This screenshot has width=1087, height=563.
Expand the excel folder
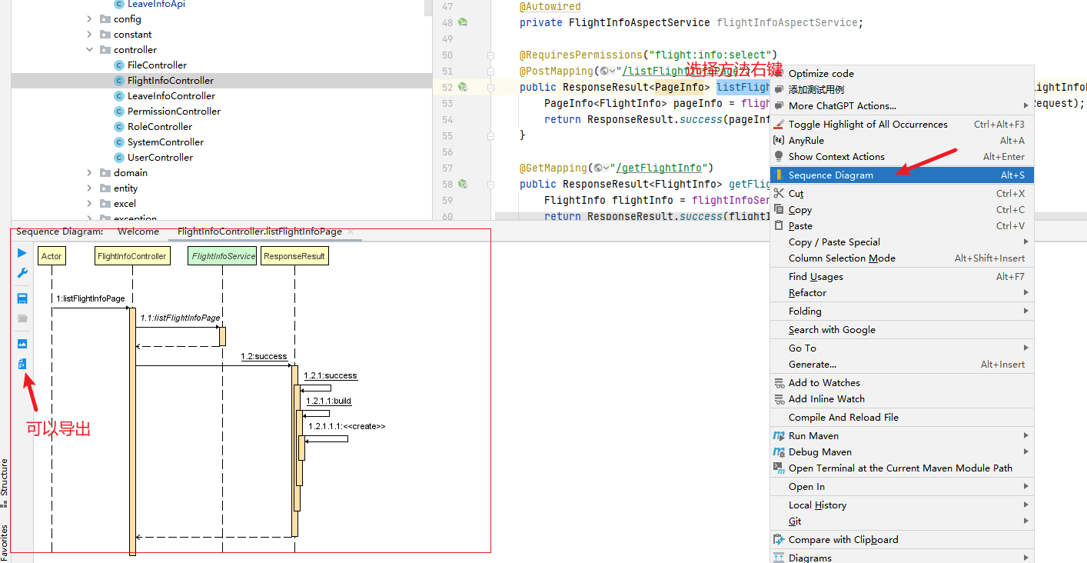[x=90, y=204]
